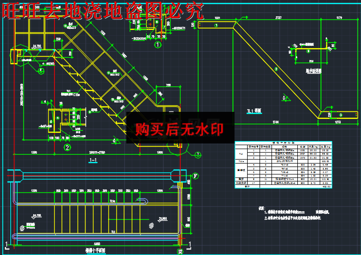
Task: Click part tag 3 on TL1 lower segment
Action: point(341,115)
